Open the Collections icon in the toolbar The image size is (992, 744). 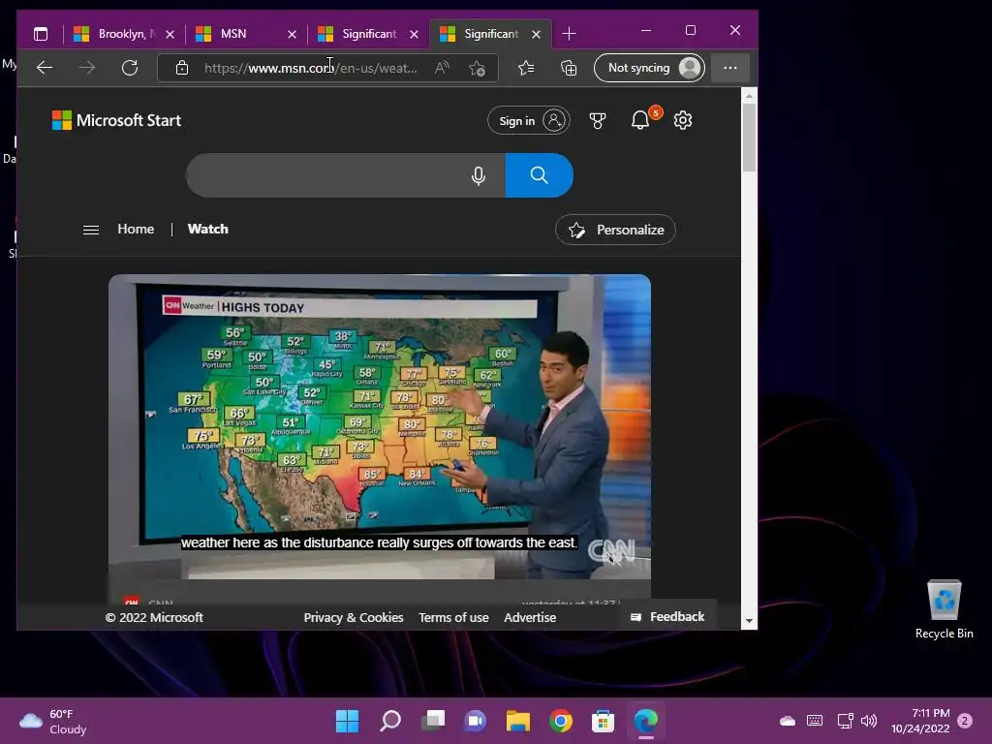[x=568, y=68]
